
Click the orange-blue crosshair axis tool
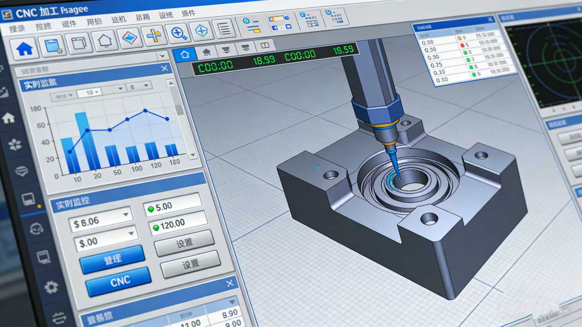pyautogui.click(x=154, y=36)
